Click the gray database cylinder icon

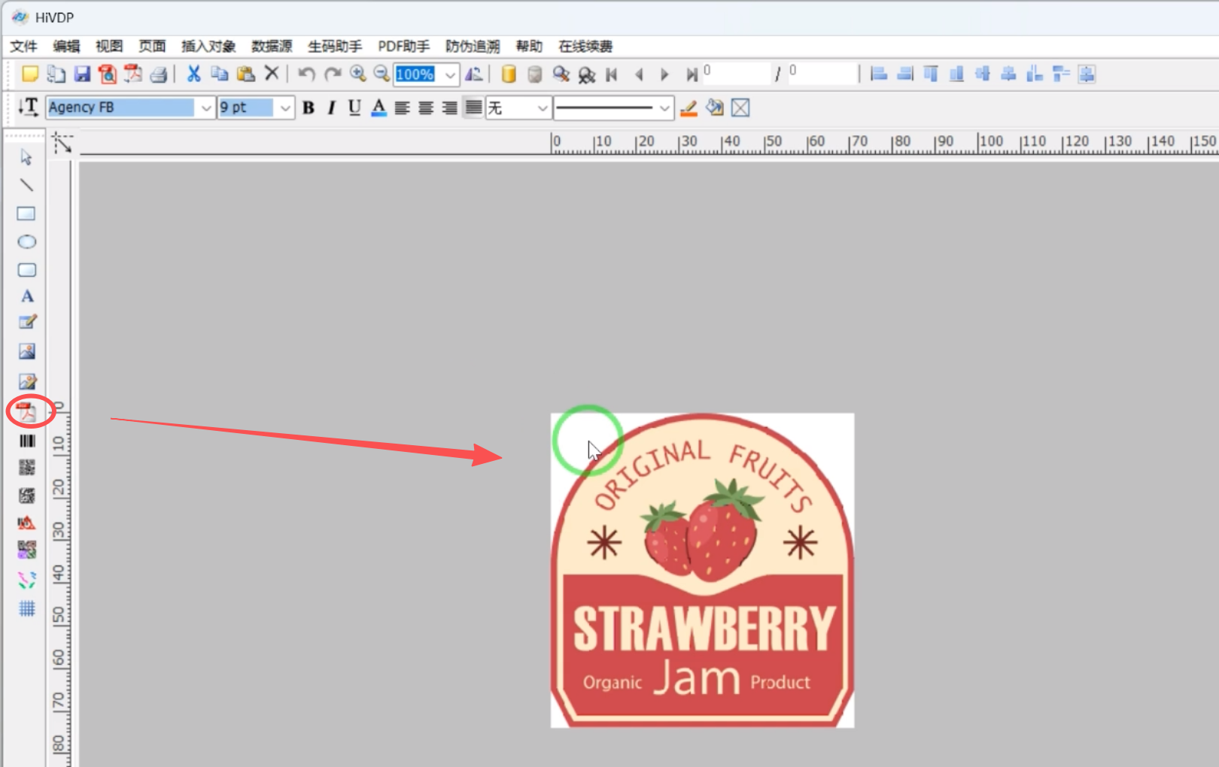[535, 74]
